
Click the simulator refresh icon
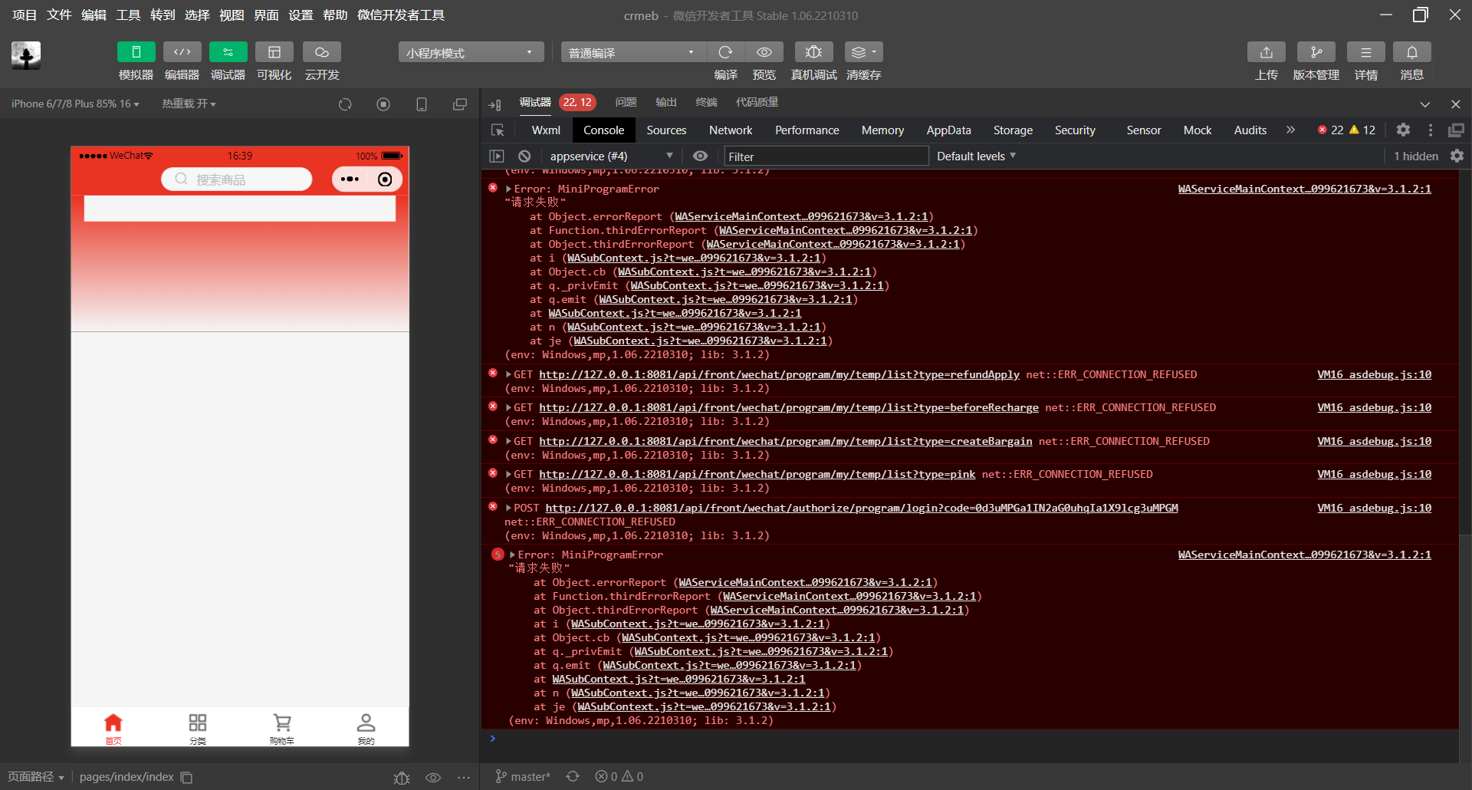point(345,104)
